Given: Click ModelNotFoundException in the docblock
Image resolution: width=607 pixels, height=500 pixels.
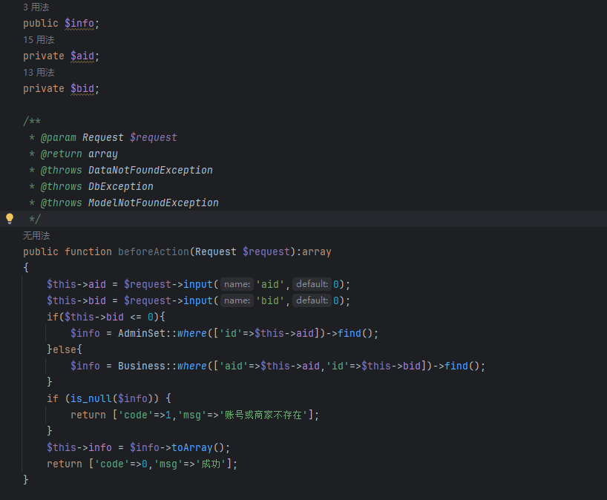Looking at the screenshot, I should (153, 203).
